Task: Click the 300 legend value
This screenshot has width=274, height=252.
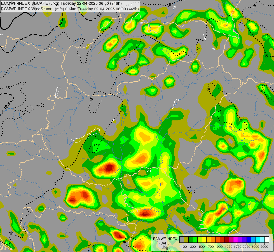Action: 193,247
